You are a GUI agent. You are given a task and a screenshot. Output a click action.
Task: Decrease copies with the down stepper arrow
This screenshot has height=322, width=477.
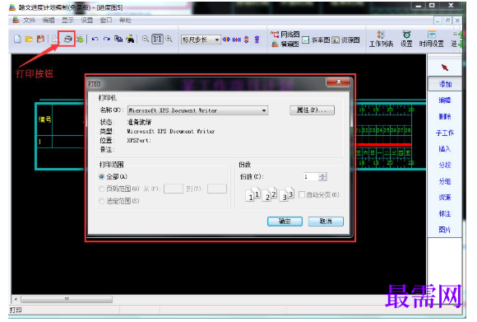point(322,179)
